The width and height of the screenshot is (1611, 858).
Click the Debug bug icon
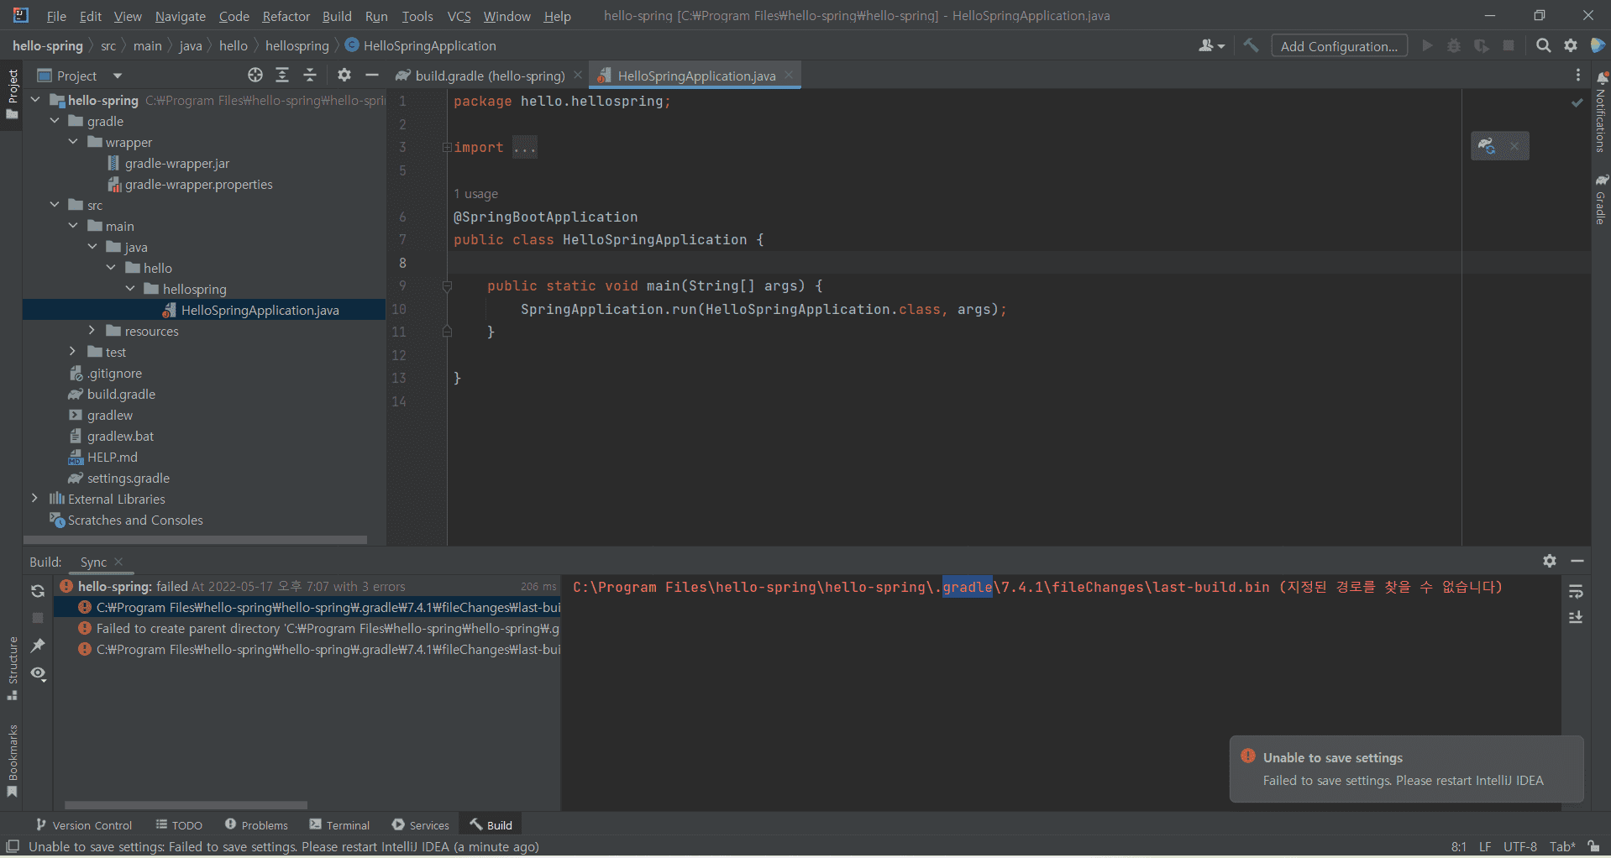coord(1454,45)
